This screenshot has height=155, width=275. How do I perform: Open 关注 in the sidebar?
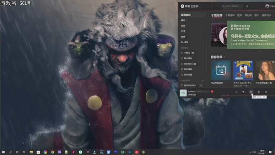click(x=183, y=31)
